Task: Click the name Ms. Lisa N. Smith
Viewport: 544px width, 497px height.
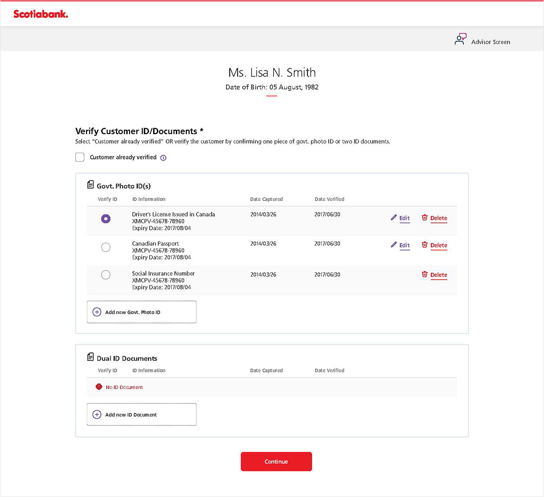Action: coord(272,72)
